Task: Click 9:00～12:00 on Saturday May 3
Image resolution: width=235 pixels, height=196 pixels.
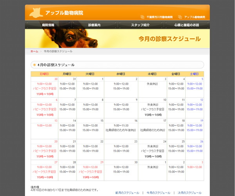Action: coord(195,167)
